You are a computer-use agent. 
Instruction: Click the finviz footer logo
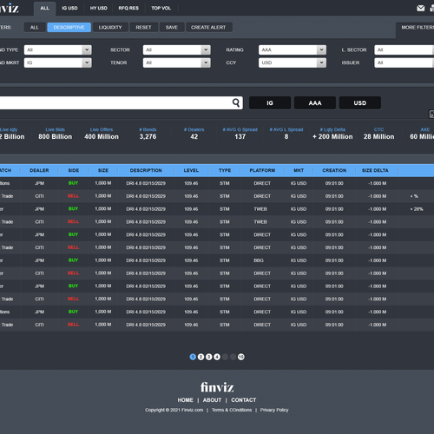pyautogui.click(x=217, y=387)
